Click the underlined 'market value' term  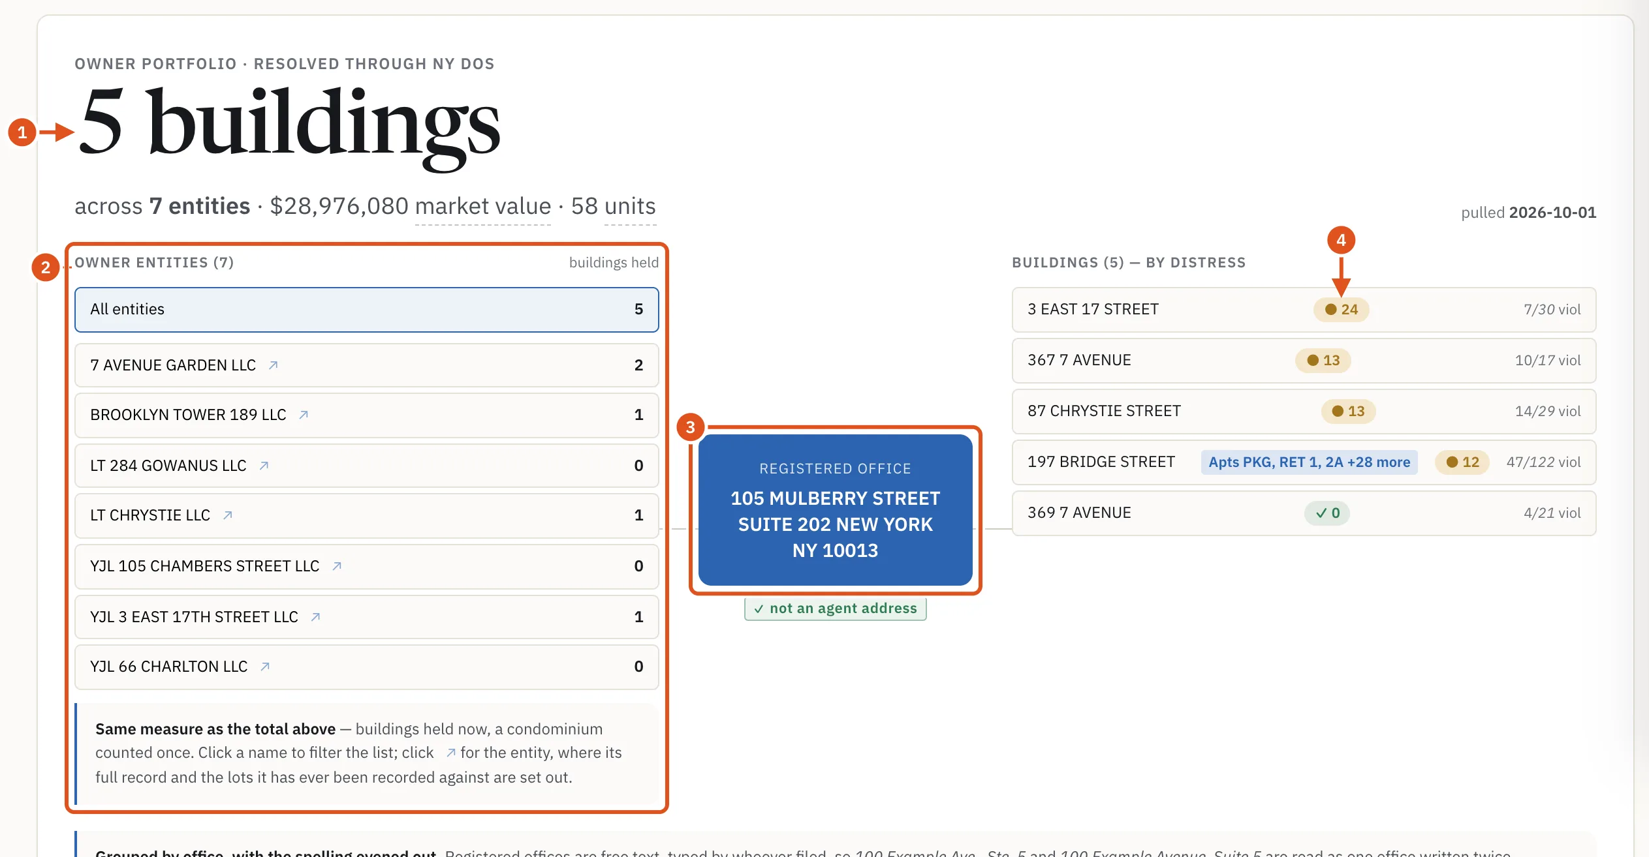[x=483, y=206]
